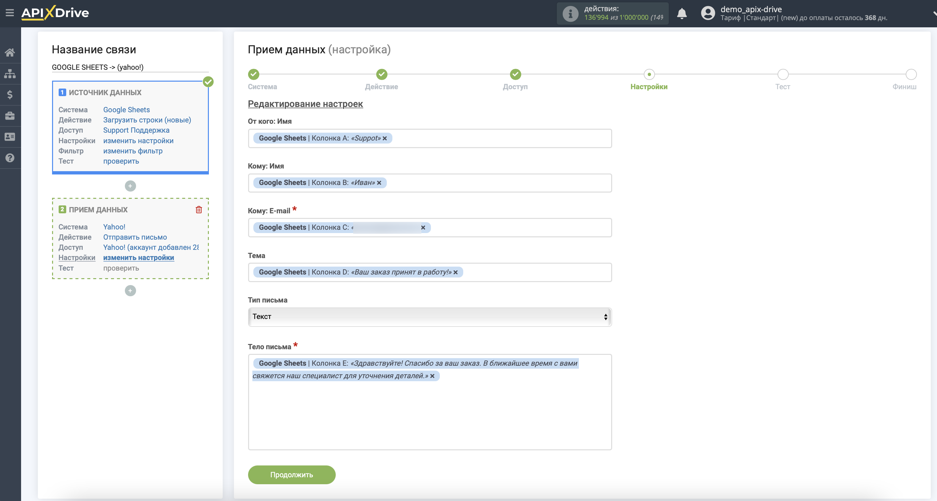Click the actions info icon
Screen dimensions: 937x501
click(570, 14)
